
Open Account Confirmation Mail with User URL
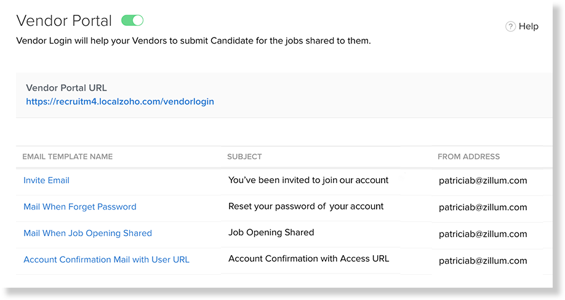(x=106, y=259)
